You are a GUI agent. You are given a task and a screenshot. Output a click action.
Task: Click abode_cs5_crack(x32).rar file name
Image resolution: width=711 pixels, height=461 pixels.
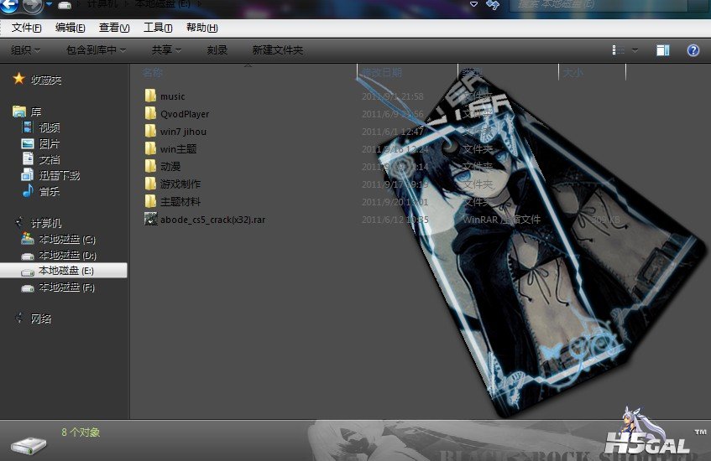coord(212,220)
